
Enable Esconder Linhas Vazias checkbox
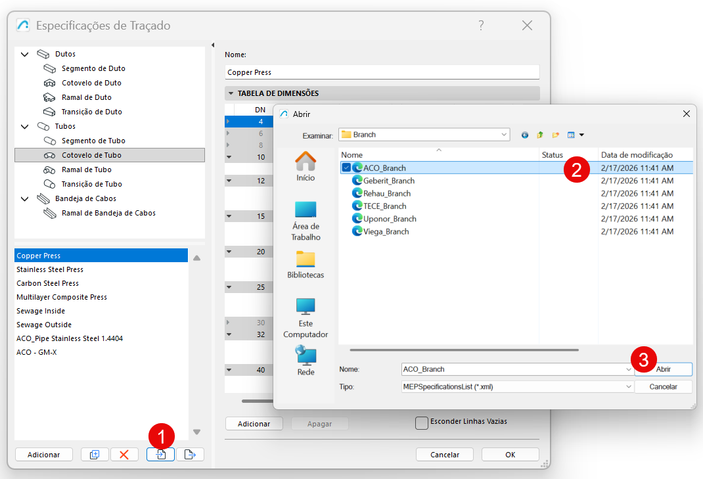click(x=421, y=423)
